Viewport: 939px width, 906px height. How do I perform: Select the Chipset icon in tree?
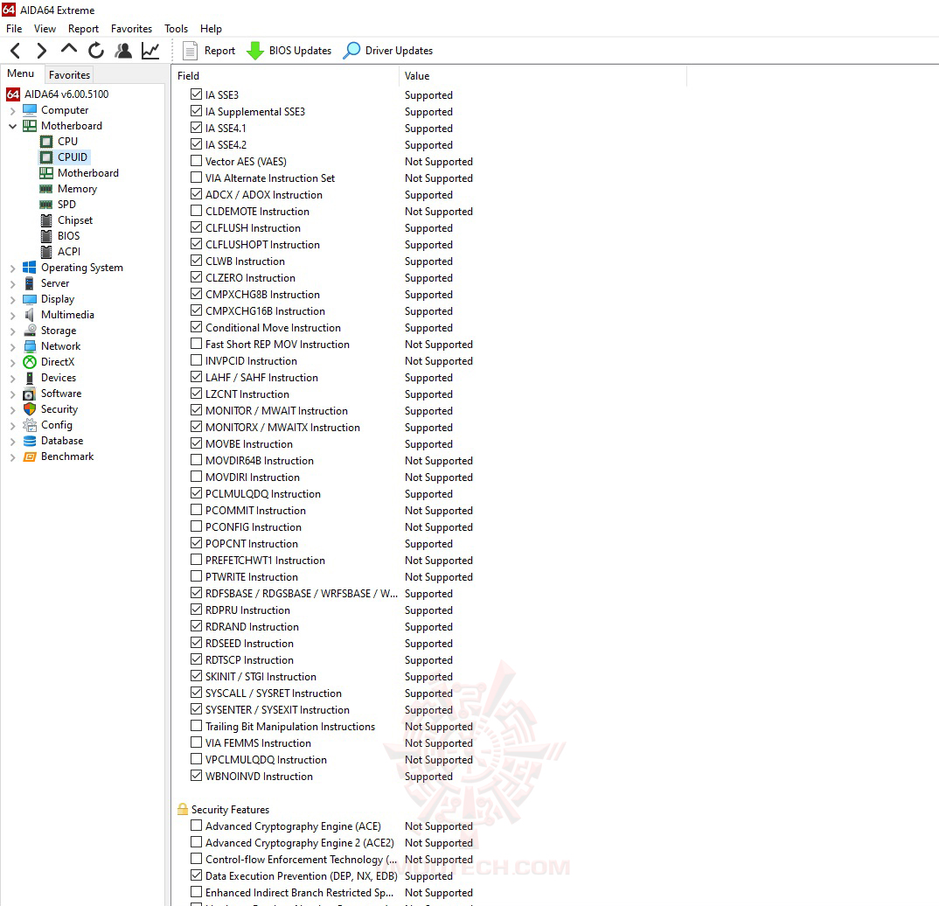coord(46,220)
